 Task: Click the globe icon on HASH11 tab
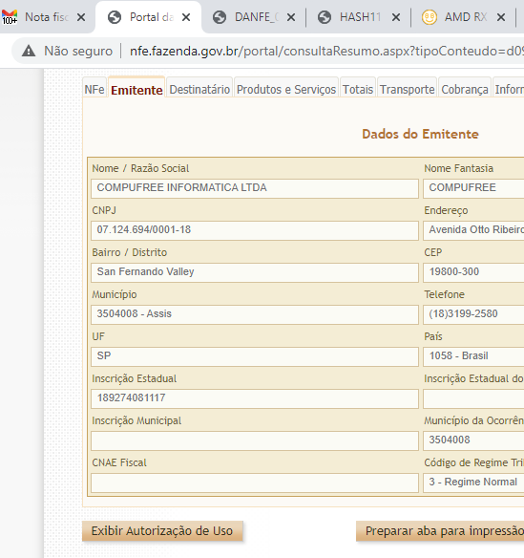tap(325, 17)
